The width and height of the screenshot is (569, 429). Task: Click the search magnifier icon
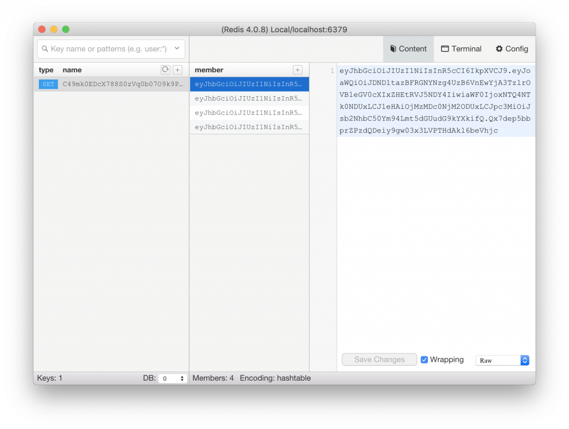tap(45, 49)
